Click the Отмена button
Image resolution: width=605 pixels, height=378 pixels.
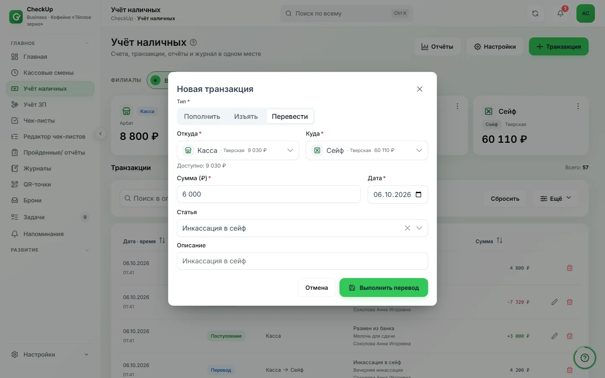coord(317,288)
